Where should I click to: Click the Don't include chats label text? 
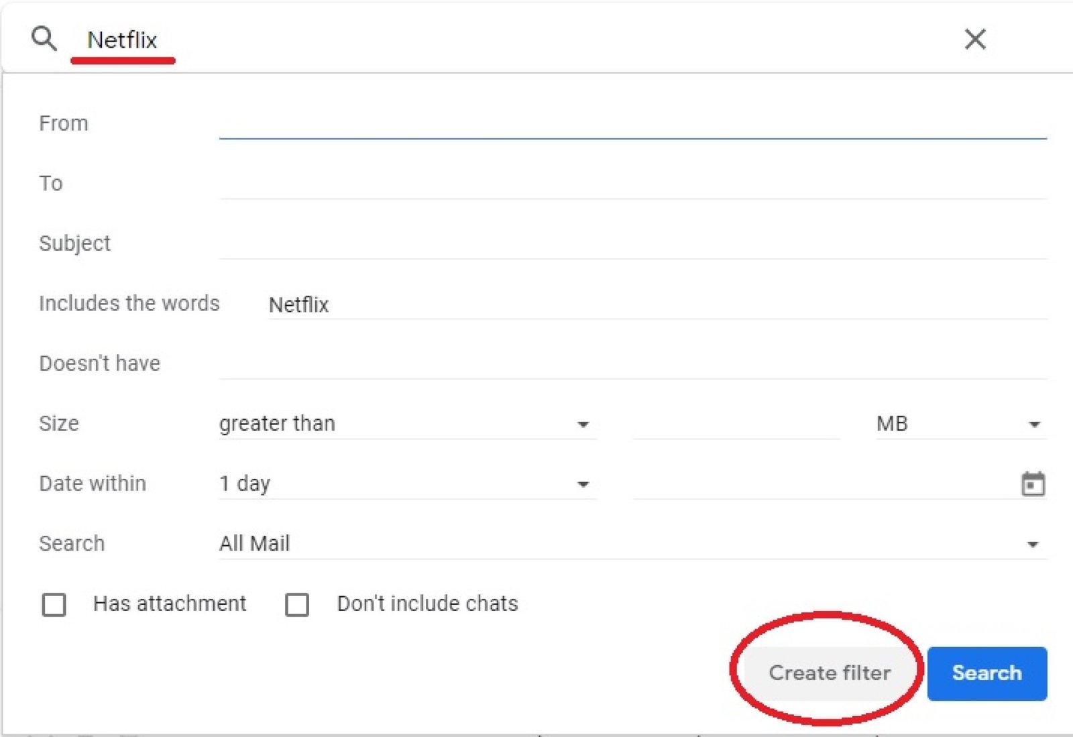pyautogui.click(x=428, y=604)
